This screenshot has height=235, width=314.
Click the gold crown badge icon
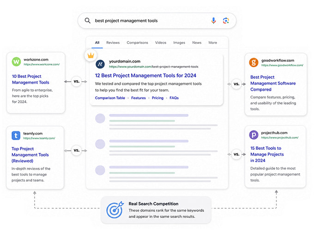click(91, 55)
